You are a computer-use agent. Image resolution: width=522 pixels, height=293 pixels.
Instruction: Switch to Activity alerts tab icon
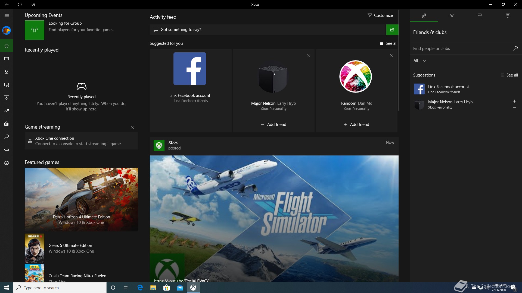point(508,16)
